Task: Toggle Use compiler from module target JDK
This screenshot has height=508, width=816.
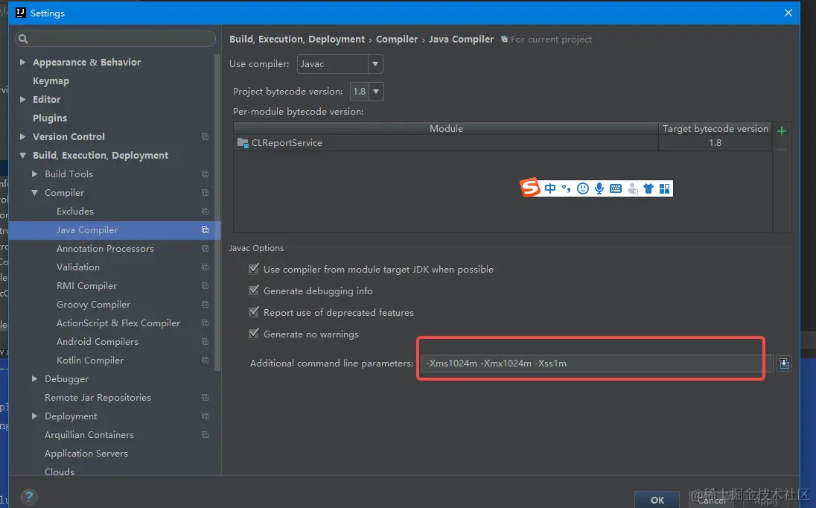Action: click(254, 269)
